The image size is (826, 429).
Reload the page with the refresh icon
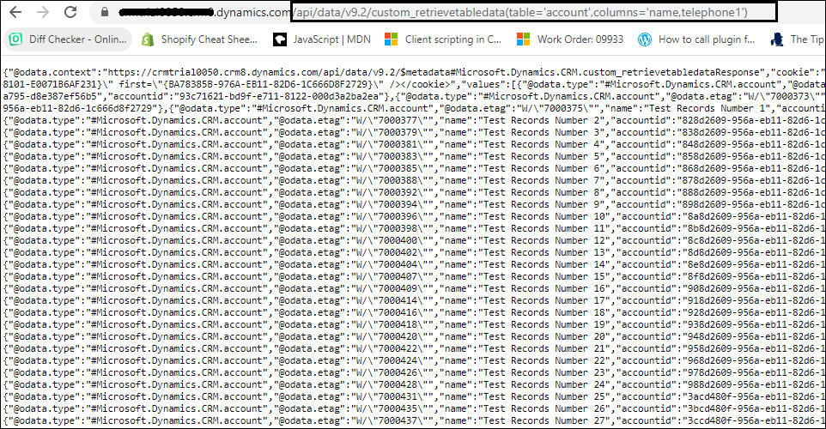(x=71, y=13)
